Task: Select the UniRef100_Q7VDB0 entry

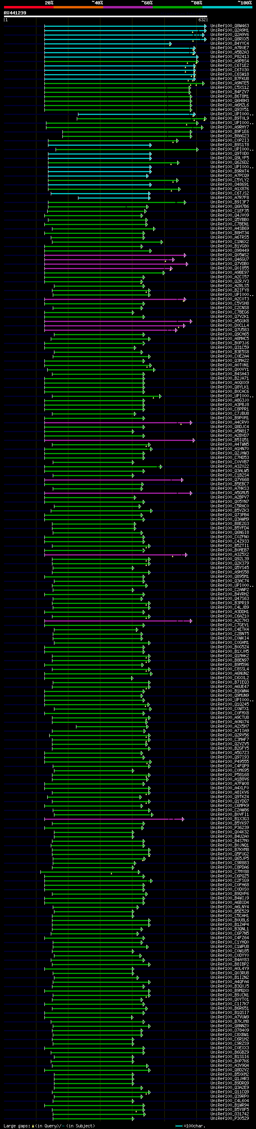Action: tap(230, 264)
